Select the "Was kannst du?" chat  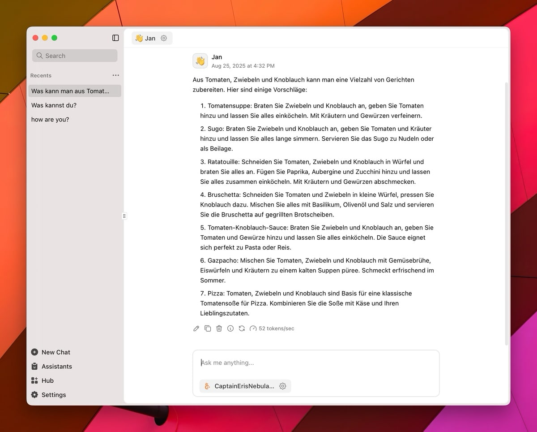(x=54, y=105)
